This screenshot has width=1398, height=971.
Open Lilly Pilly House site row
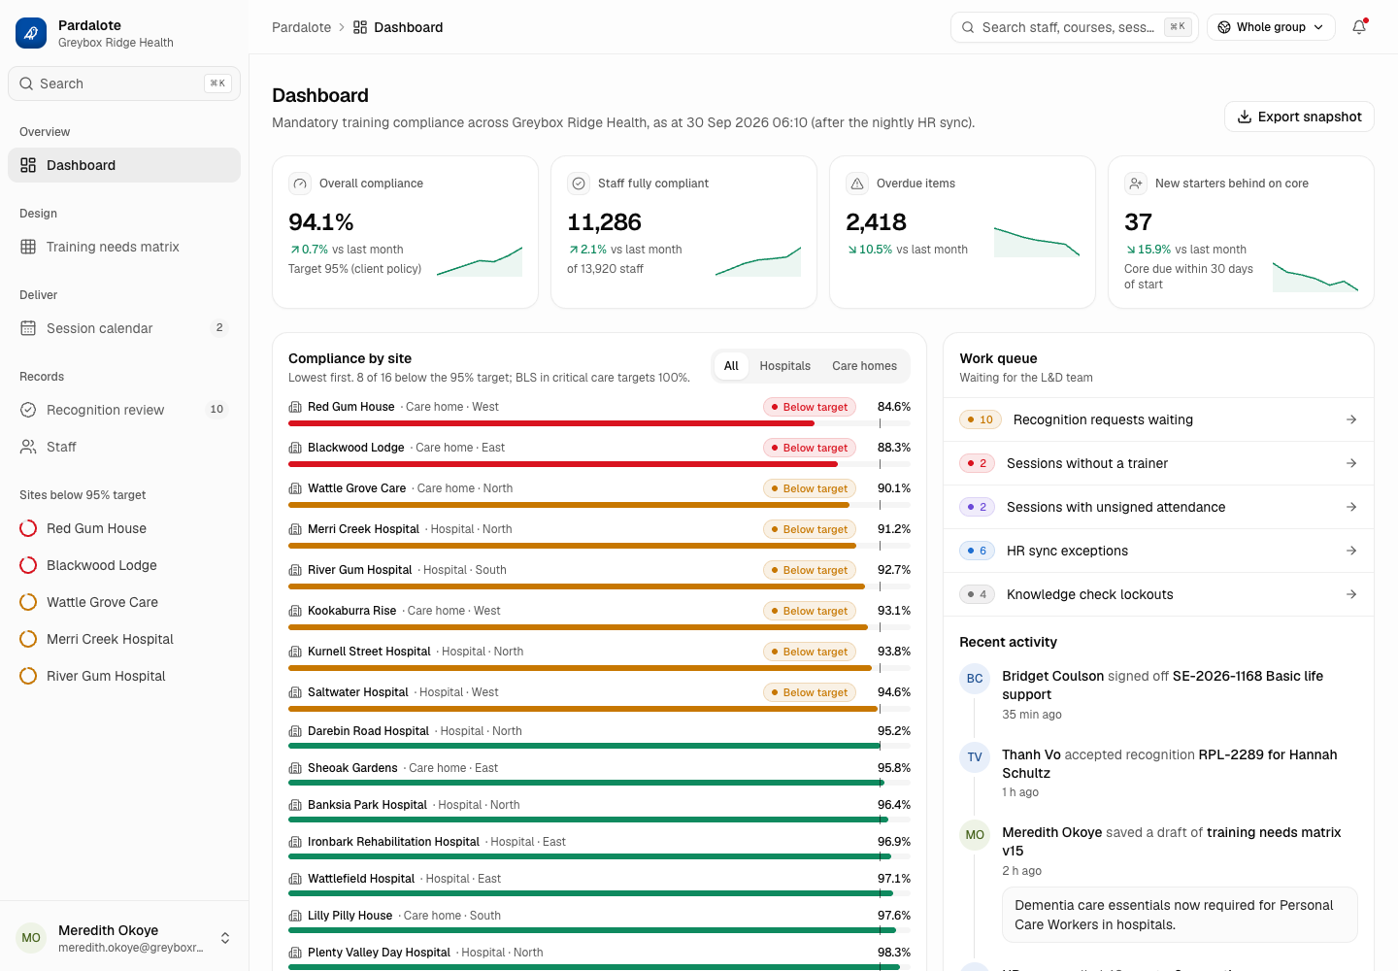coord(599,921)
